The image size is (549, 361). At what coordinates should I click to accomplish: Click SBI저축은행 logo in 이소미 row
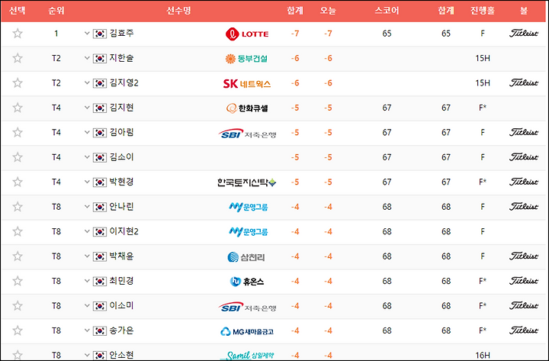point(247,307)
